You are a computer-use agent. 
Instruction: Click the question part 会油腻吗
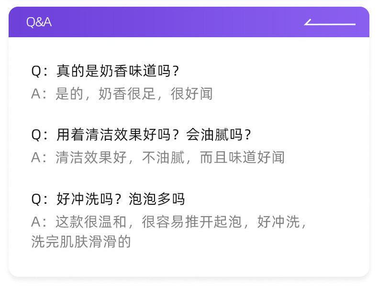[x=218, y=135]
